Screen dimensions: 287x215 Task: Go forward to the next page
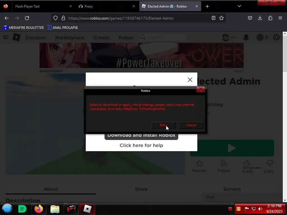[x=17, y=18]
